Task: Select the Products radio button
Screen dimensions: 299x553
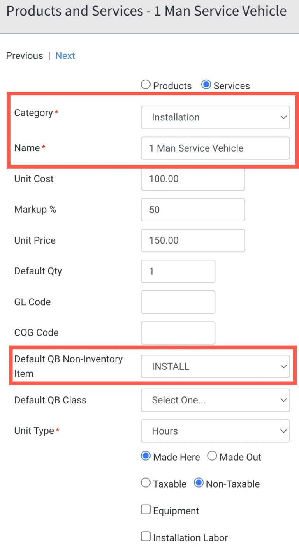Action: [x=145, y=84]
